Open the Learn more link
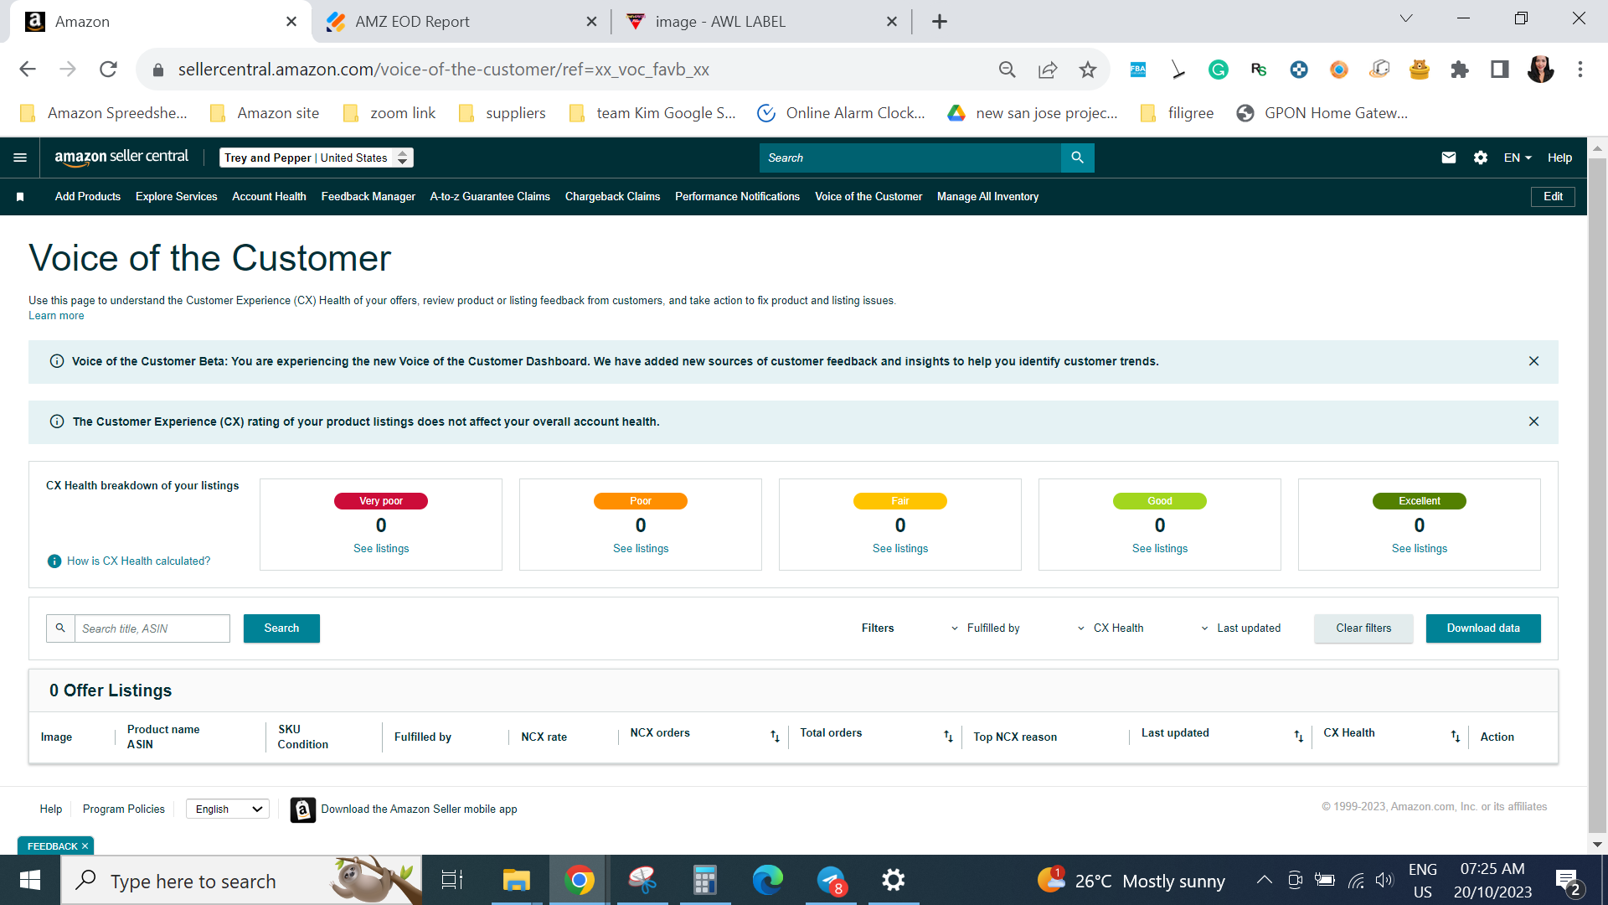1608x905 pixels. [56, 316]
